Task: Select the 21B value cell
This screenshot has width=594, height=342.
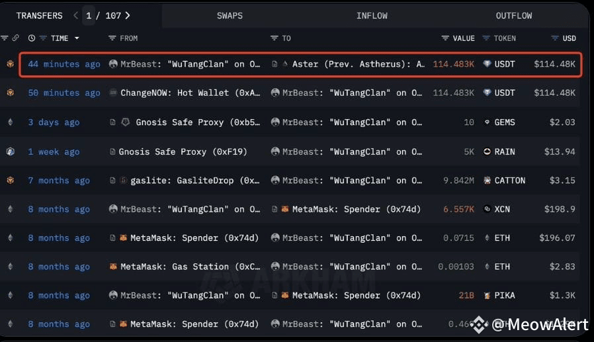Action: [466, 296]
